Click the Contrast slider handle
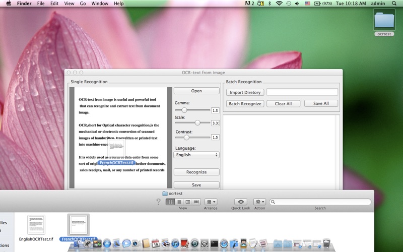Screen dimensions: 403x252 186,137
